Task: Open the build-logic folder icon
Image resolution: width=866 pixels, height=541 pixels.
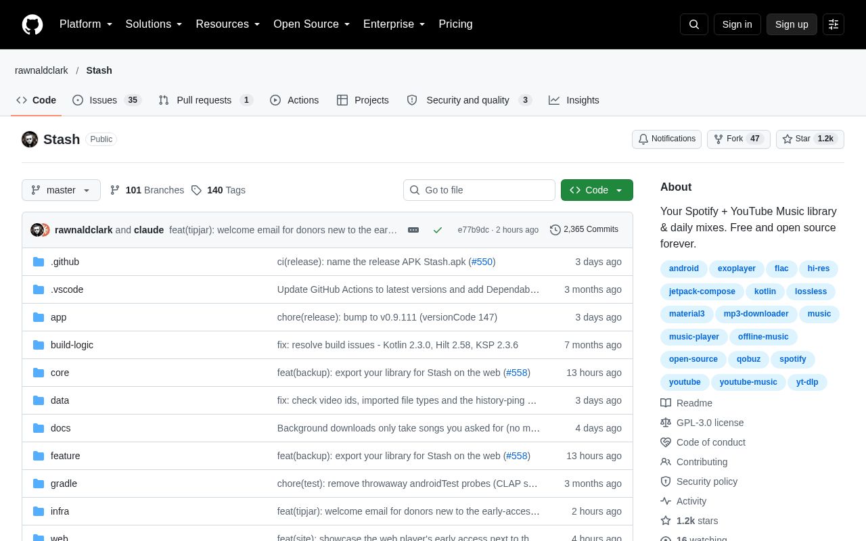Action: 39,345
